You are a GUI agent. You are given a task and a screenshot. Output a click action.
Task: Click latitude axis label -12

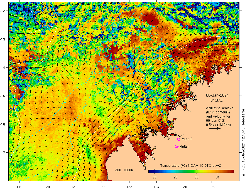(x=3, y=11)
